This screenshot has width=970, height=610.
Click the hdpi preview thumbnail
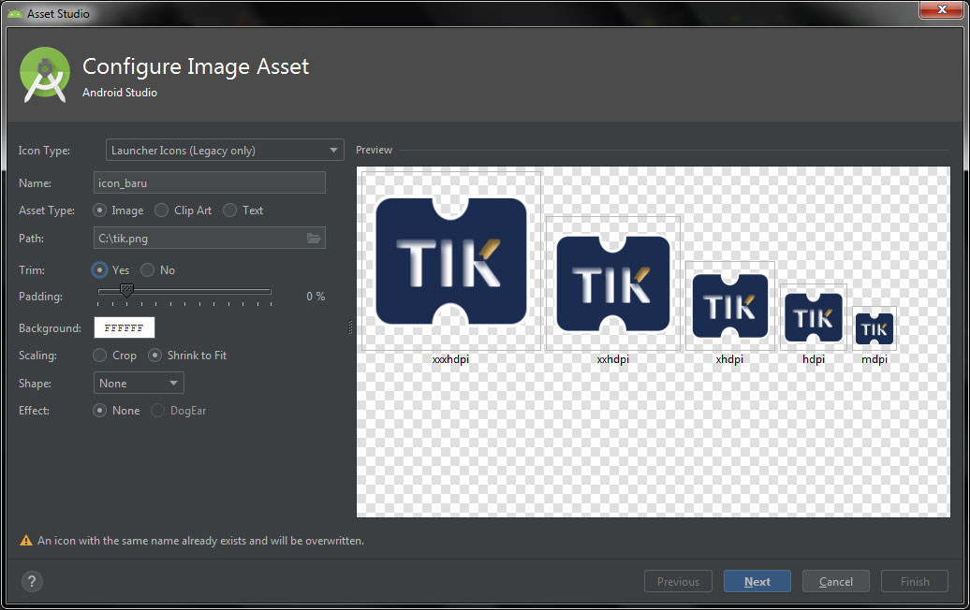coord(814,318)
